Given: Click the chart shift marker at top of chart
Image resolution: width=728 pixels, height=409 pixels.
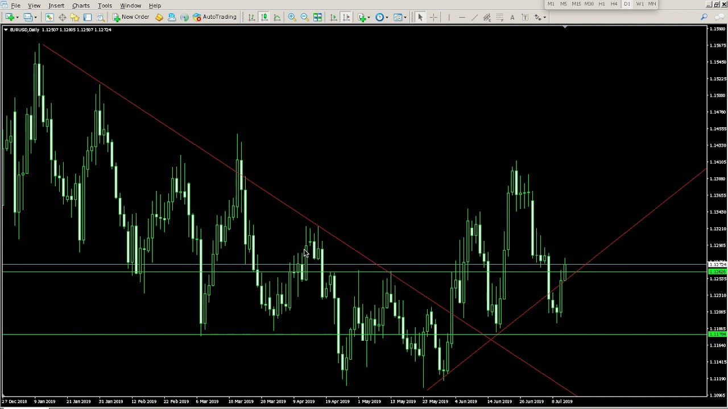Looking at the screenshot, I should tap(565, 27).
